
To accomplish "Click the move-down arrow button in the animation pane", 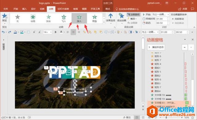I will (x=191, y=47).
